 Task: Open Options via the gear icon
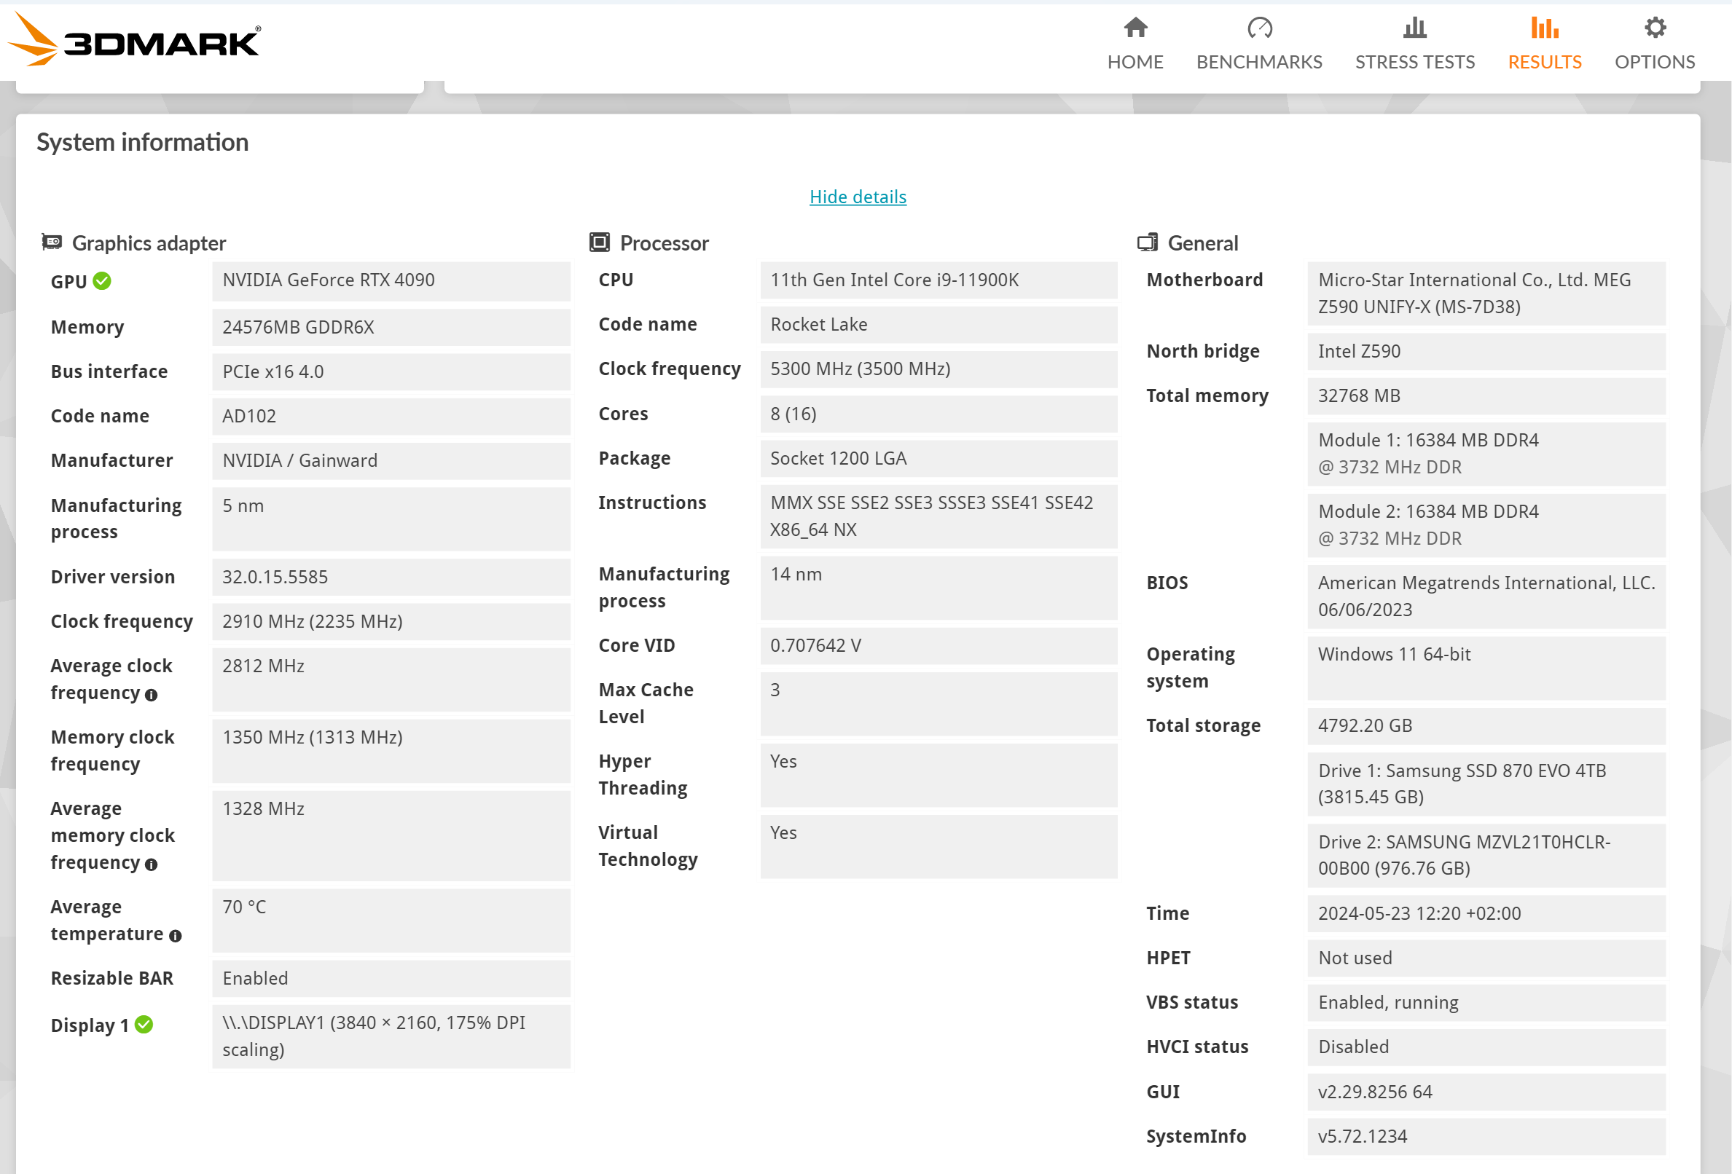1655,28
